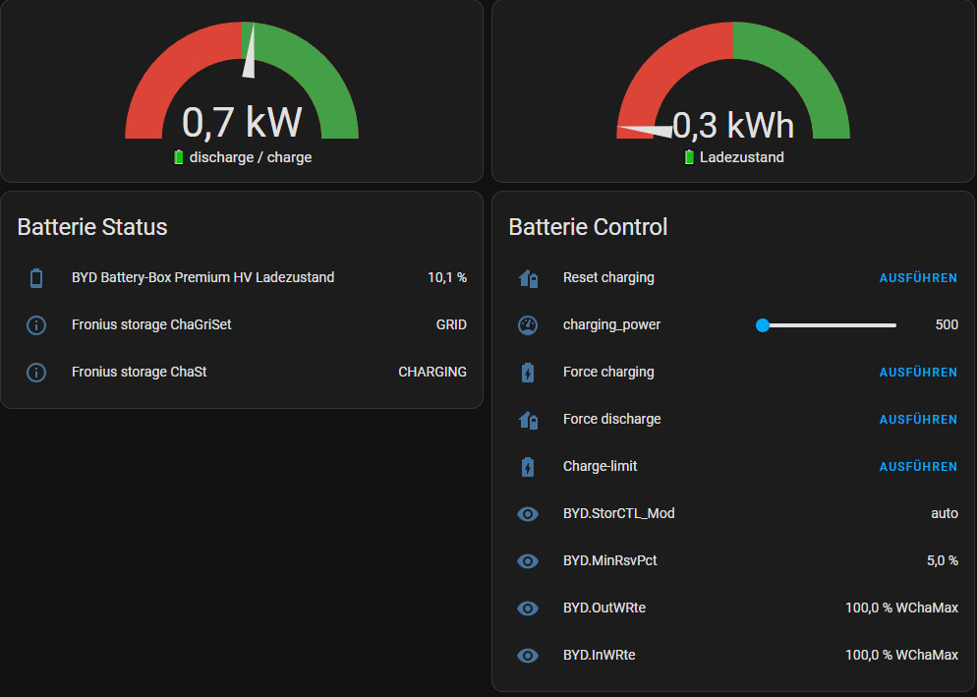Execute Force discharge with AUSFÜHREN
The width and height of the screenshot is (977, 697).
pos(917,420)
